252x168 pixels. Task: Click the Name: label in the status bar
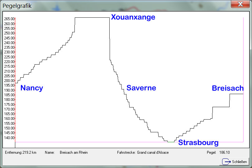tap(50, 152)
